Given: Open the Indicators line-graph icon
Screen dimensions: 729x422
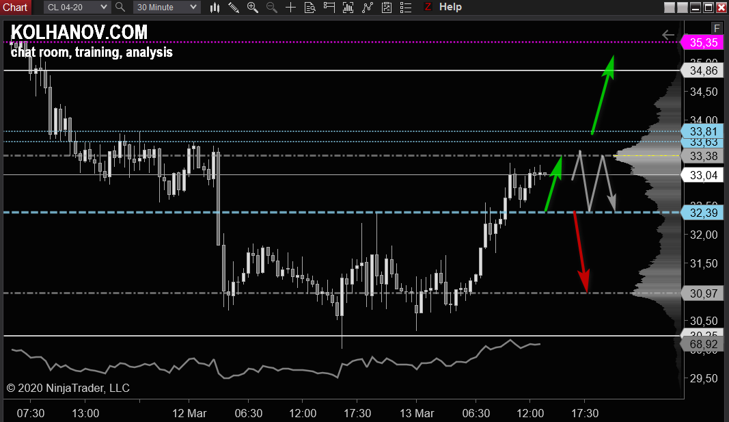Looking at the screenshot, I should (x=368, y=7).
